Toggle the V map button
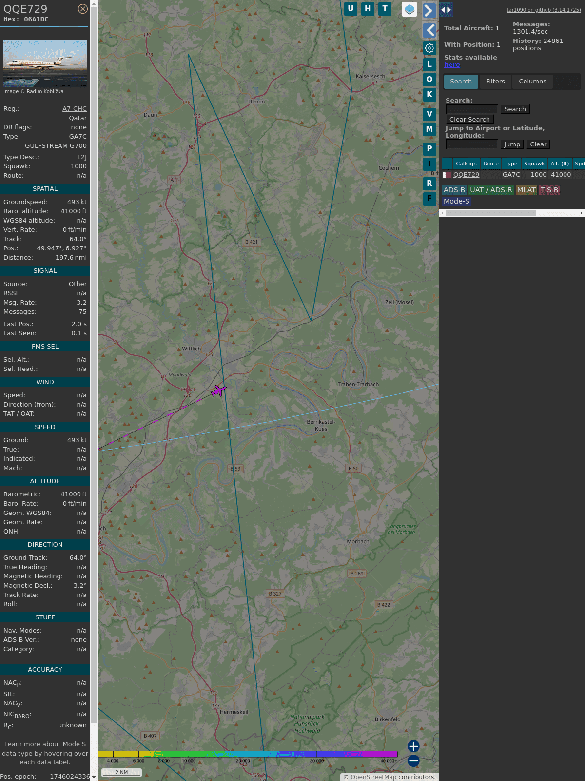The image size is (585, 781). point(429,114)
